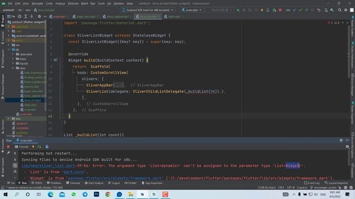Open the Terminal tool window tab

(x=73, y=183)
